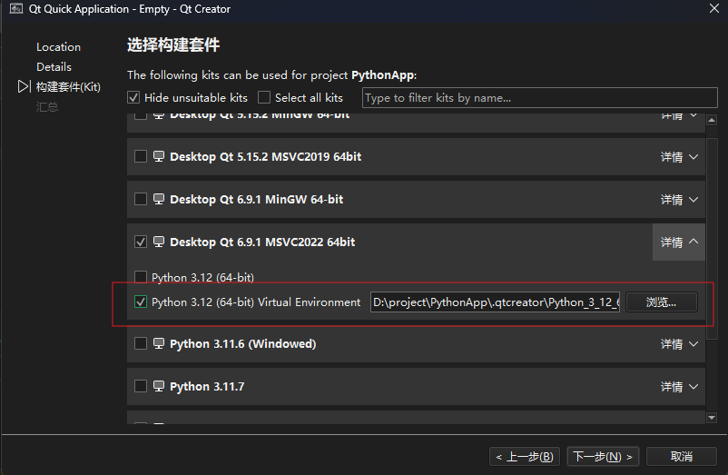
Task: Click the 取消 cancel button
Action: 681,457
